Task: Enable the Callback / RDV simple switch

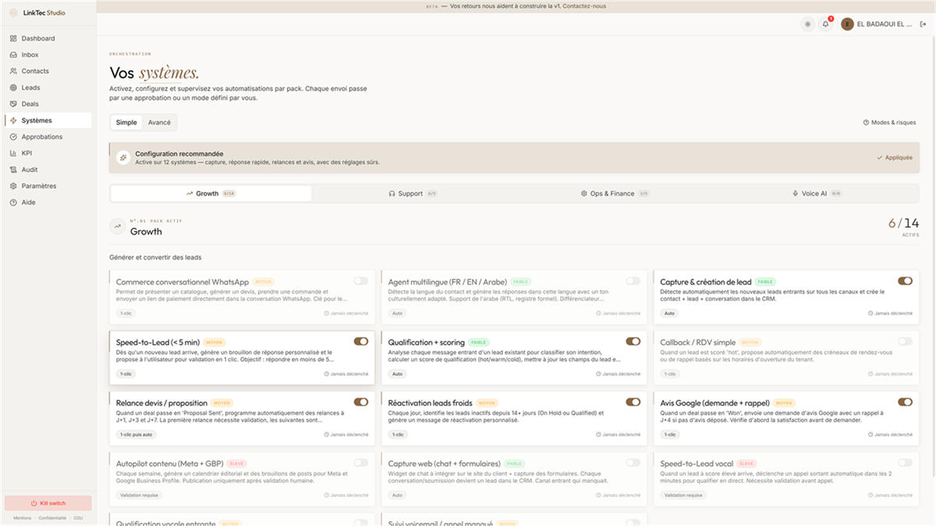Action: click(905, 341)
